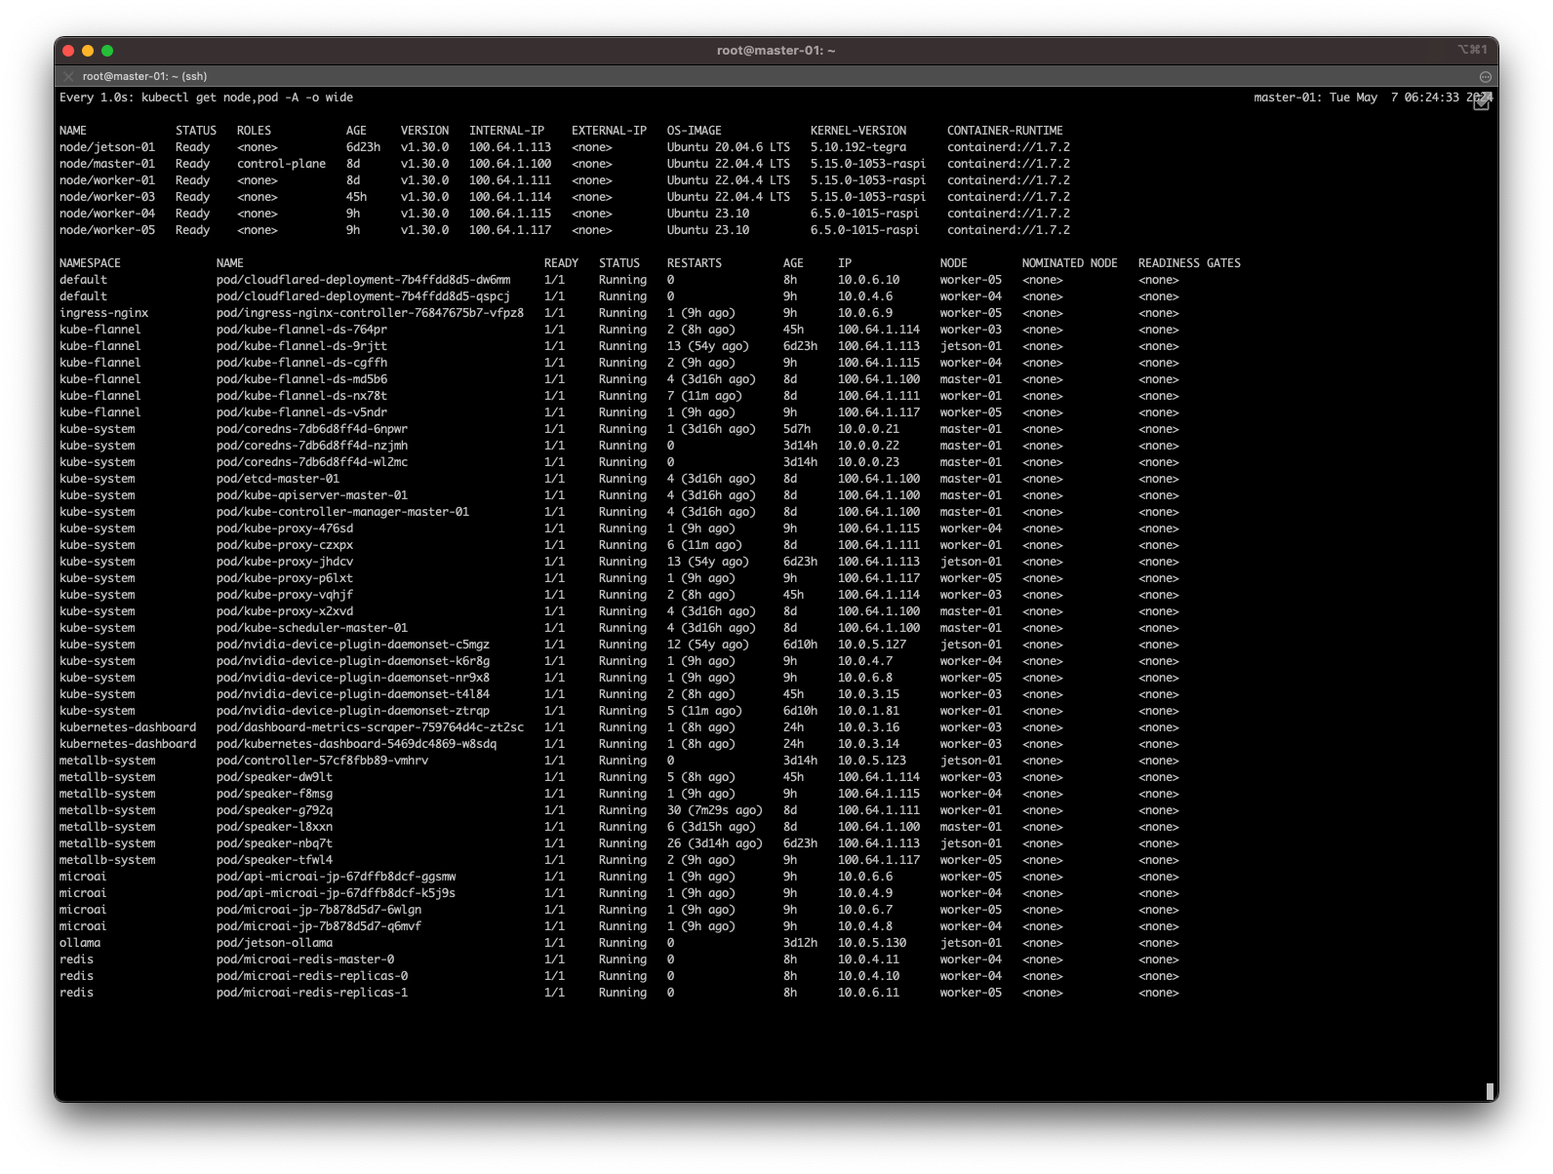Click the KERNEL-VERSION column header
The image size is (1553, 1174).
tap(858, 131)
